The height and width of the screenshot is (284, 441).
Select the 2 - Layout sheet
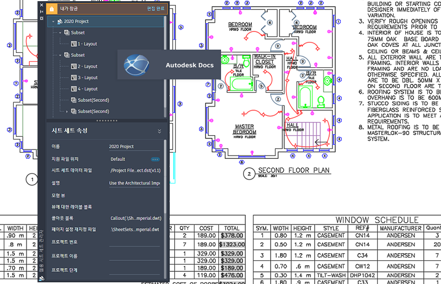(88, 66)
